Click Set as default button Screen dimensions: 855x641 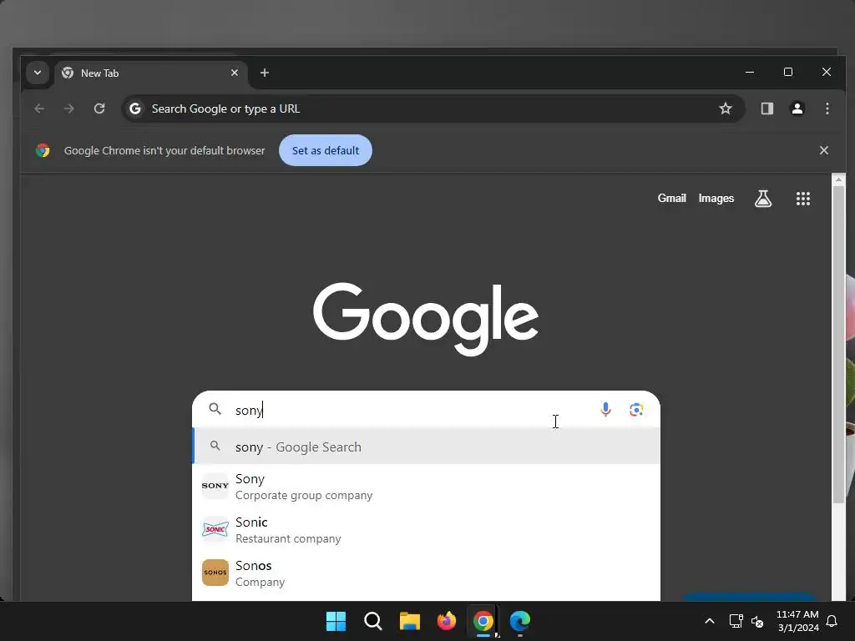(326, 150)
